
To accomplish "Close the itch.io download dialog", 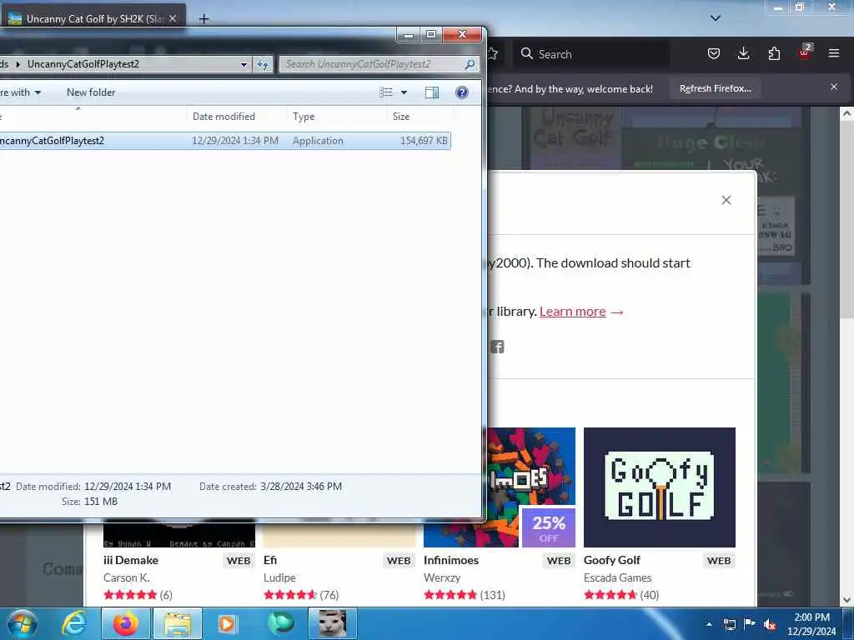I will point(726,200).
